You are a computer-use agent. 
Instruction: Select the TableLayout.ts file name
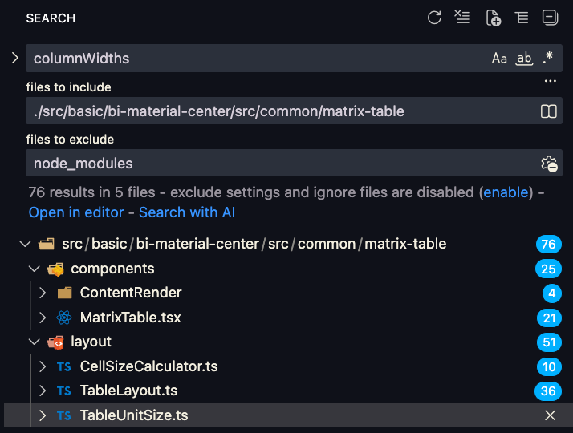coord(128,391)
